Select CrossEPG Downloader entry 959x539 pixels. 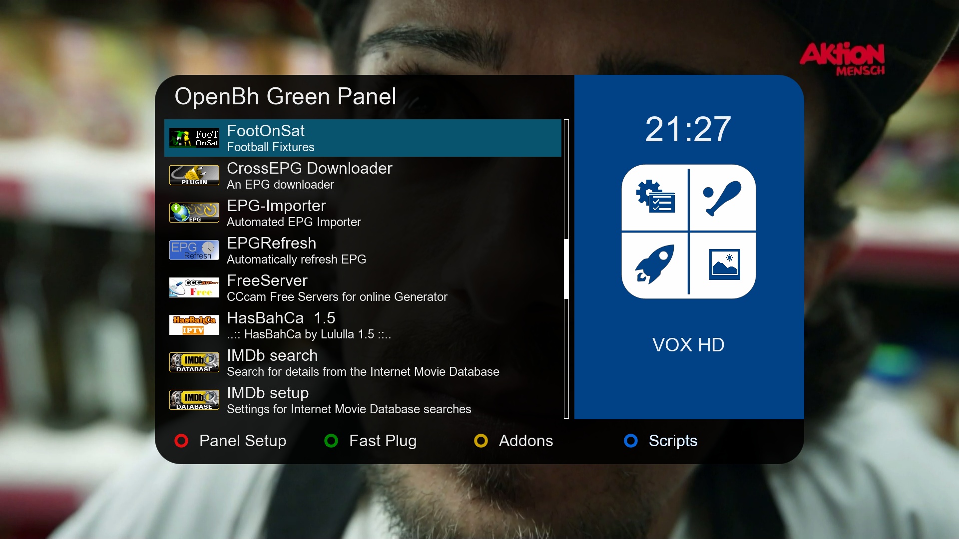363,175
